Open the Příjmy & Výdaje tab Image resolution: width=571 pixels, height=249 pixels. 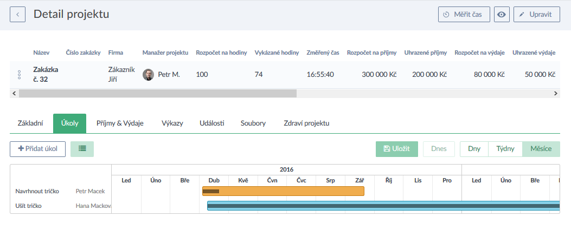click(x=120, y=123)
